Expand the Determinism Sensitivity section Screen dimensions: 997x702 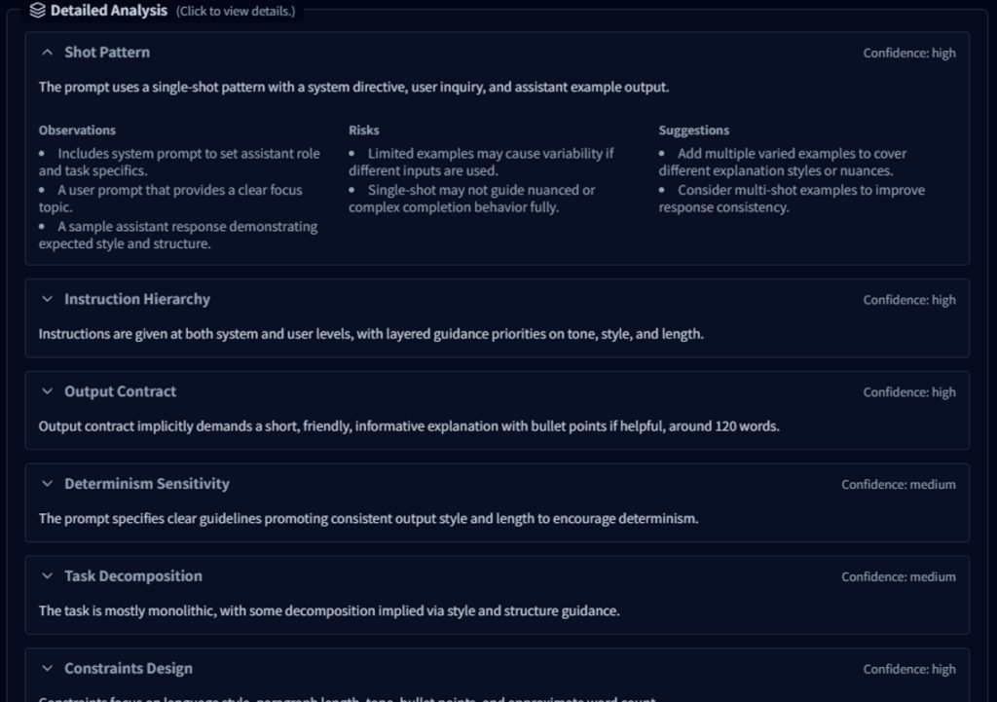click(x=146, y=484)
